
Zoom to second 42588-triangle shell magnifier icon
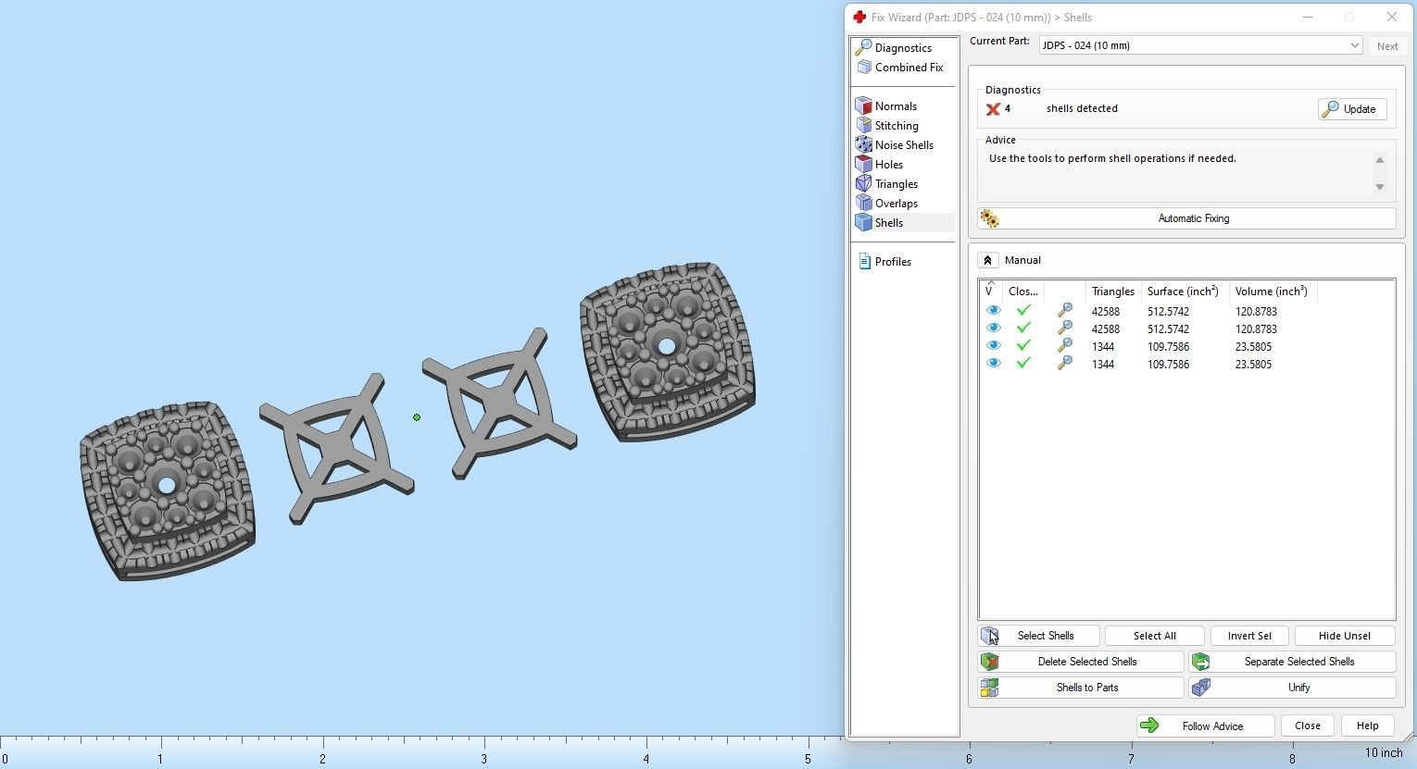point(1065,329)
